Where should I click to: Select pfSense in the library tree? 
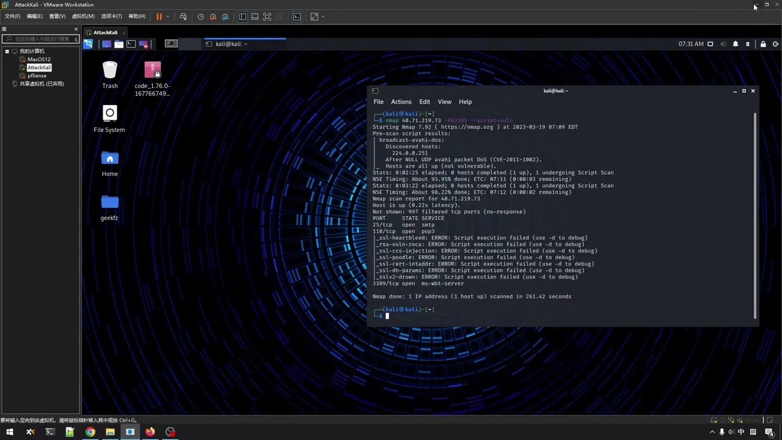pos(37,76)
